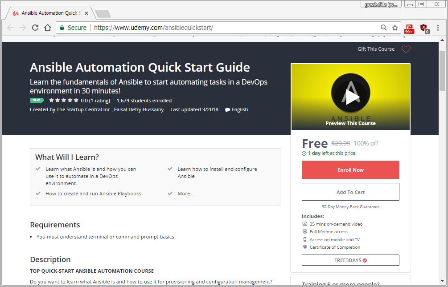Click 'You must understand terminal or command prompt basics'
This screenshot has height=287, width=448.
[105, 237]
